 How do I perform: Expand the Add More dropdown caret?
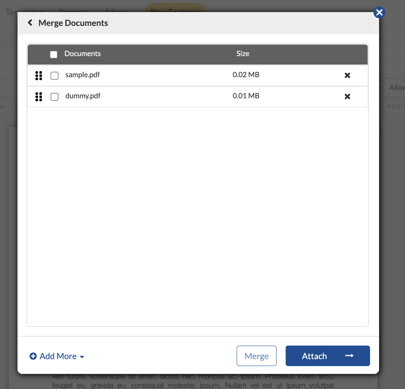[82, 357]
